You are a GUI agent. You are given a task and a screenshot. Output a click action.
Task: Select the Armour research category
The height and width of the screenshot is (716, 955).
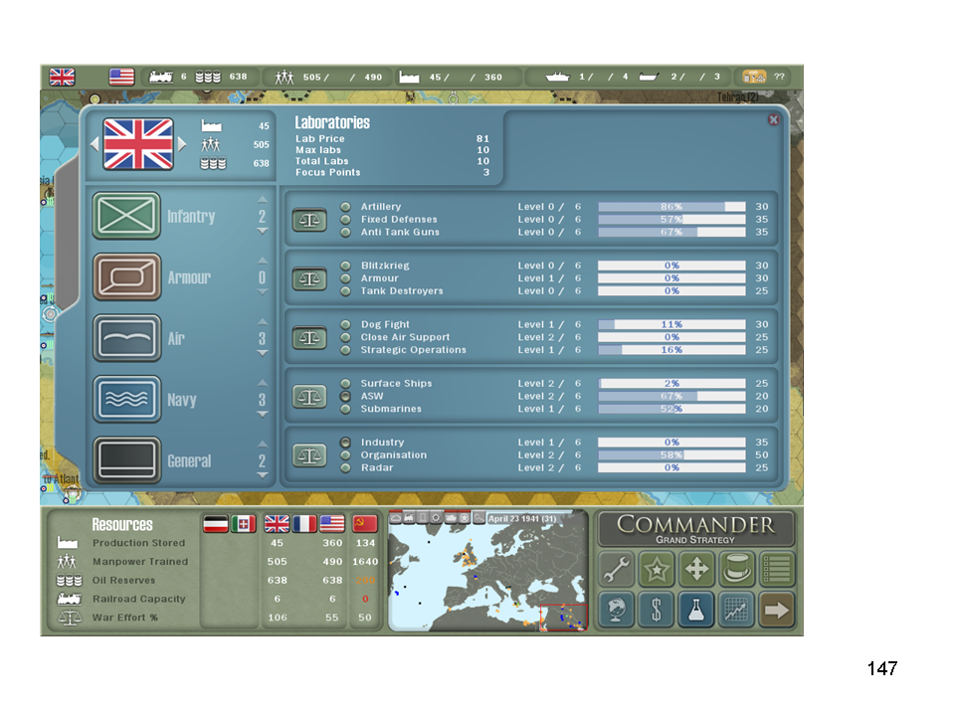click(x=127, y=277)
